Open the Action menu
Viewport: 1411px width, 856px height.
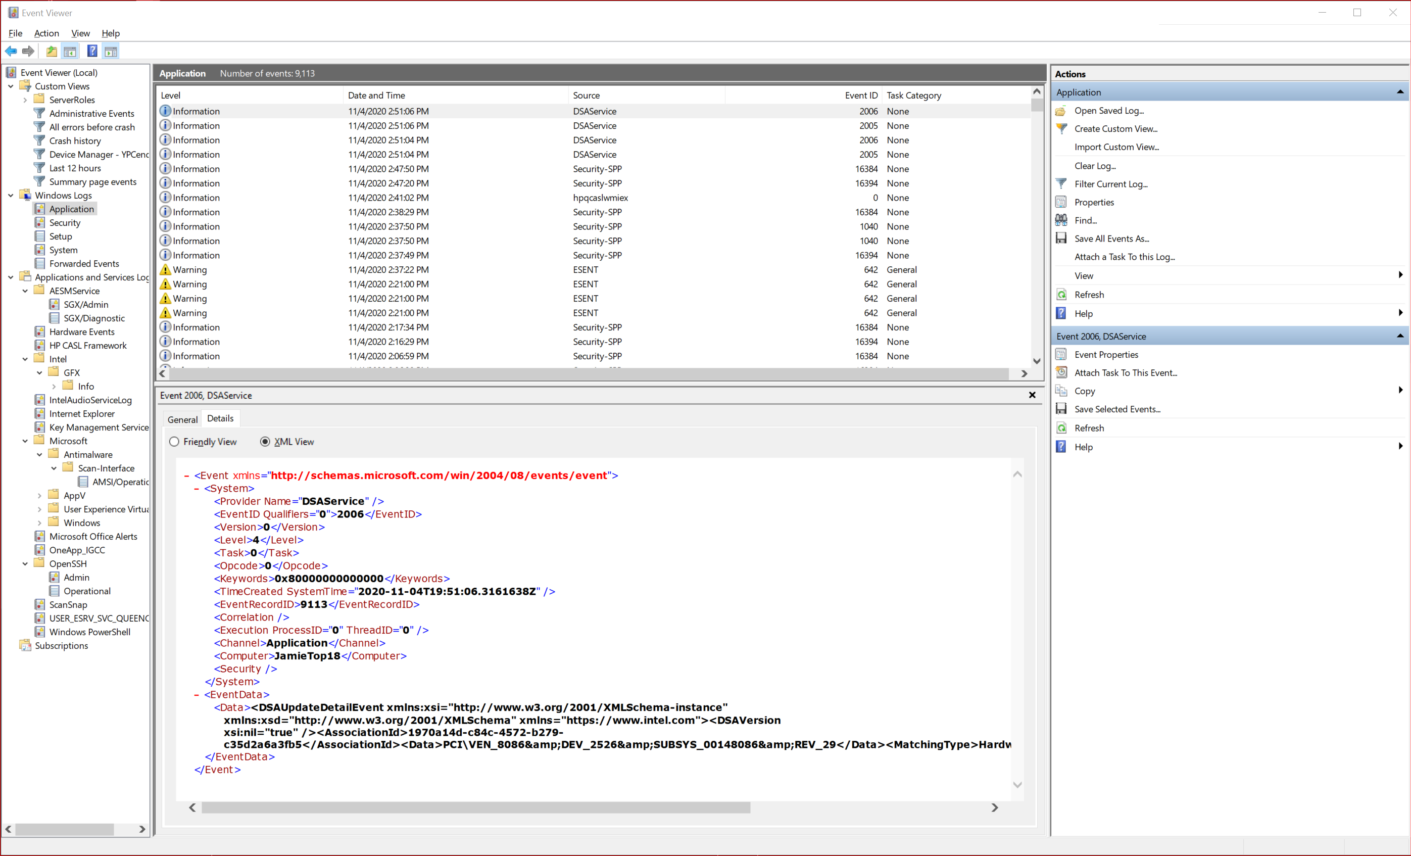tap(46, 33)
